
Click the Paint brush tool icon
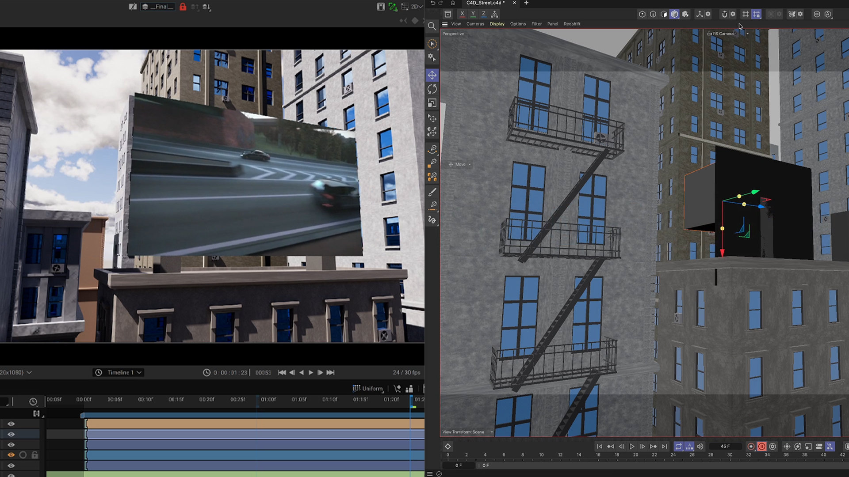(x=432, y=192)
